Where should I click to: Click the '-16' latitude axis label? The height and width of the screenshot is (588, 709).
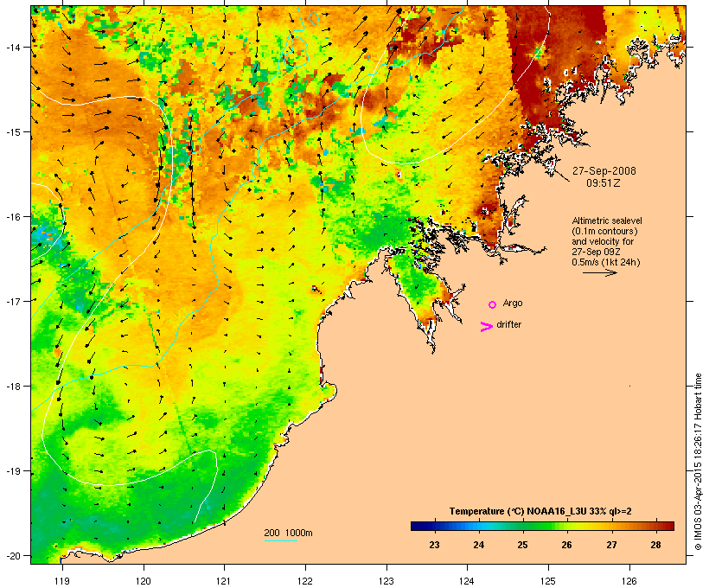coord(12,217)
